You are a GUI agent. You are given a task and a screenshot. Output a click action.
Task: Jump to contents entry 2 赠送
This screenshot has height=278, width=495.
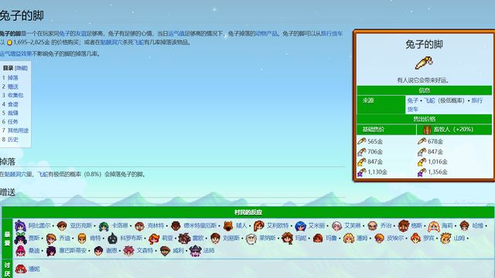[13, 86]
